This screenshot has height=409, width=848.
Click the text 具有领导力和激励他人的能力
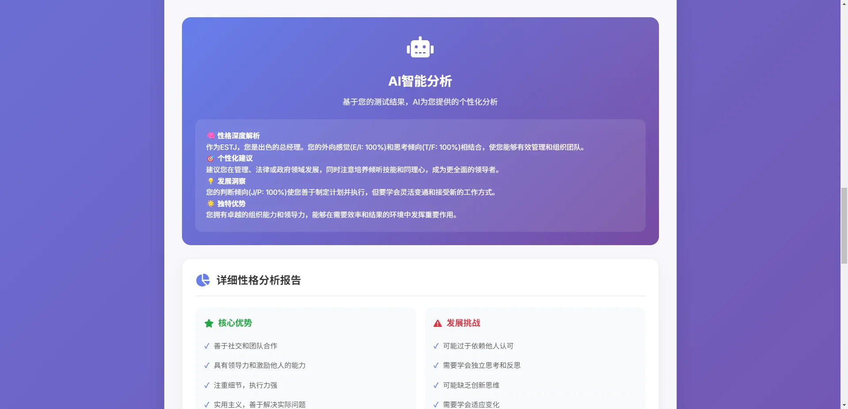click(260, 365)
